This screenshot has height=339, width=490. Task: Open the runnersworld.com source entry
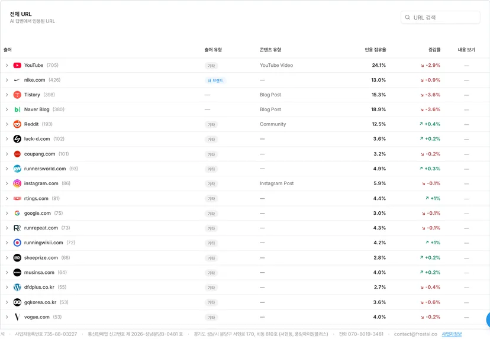coord(45,169)
